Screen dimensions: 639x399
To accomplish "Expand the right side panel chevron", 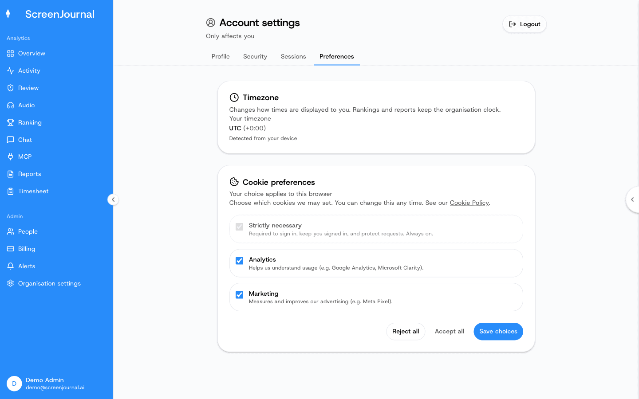I will pos(632,199).
